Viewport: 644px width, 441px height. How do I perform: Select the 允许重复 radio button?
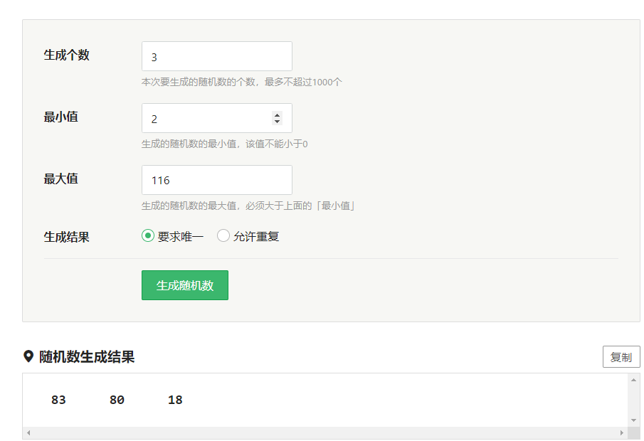tap(223, 235)
